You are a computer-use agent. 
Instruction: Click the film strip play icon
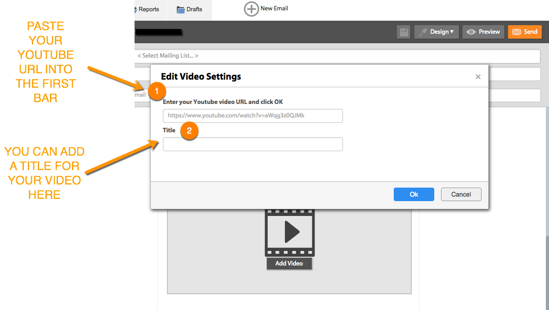tap(289, 233)
